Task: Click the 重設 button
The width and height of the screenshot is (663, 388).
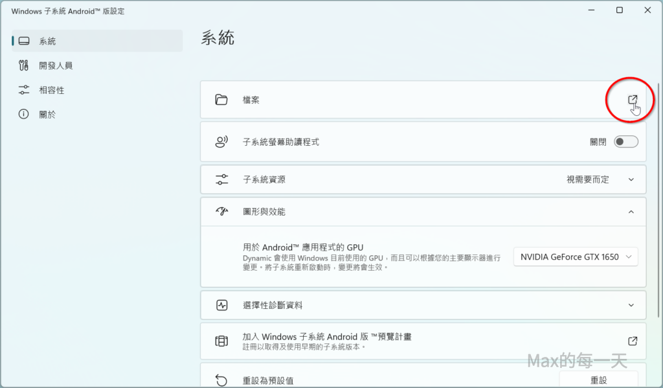Action: (598, 380)
